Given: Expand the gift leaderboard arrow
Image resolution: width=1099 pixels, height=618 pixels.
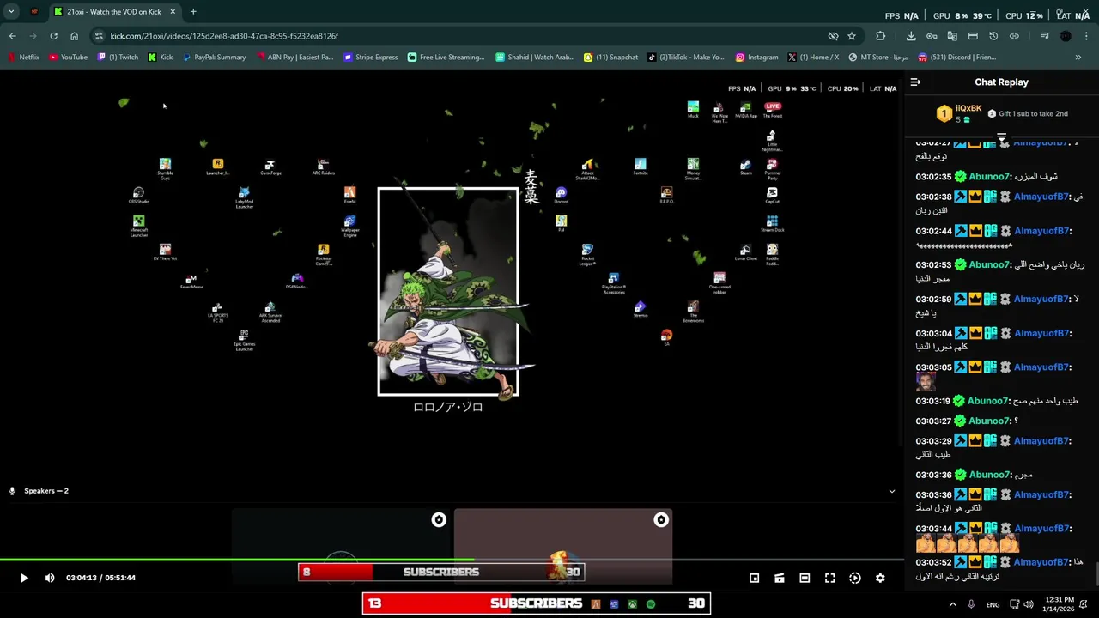Looking at the screenshot, I should click(x=1001, y=137).
